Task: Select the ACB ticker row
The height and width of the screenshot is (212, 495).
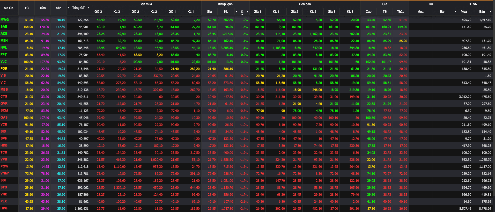Action: coord(4,34)
